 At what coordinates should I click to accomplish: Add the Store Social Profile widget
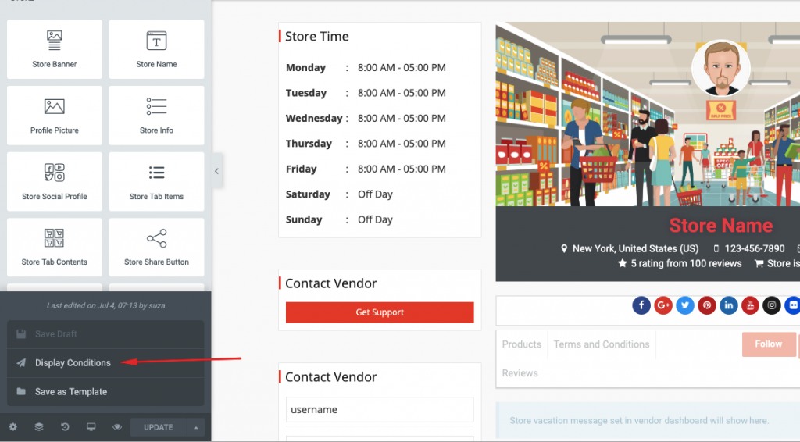click(x=54, y=181)
